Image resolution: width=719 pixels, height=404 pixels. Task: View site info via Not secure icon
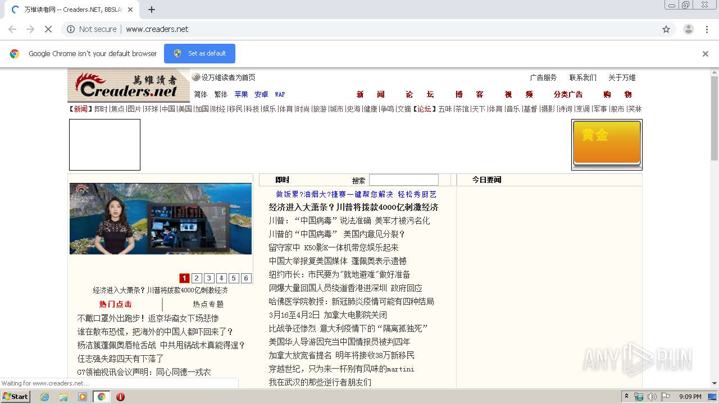71,29
